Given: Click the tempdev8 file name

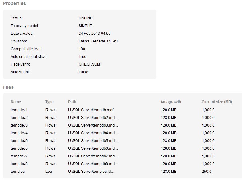Looking at the screenshot, I should tap(19, 164).
